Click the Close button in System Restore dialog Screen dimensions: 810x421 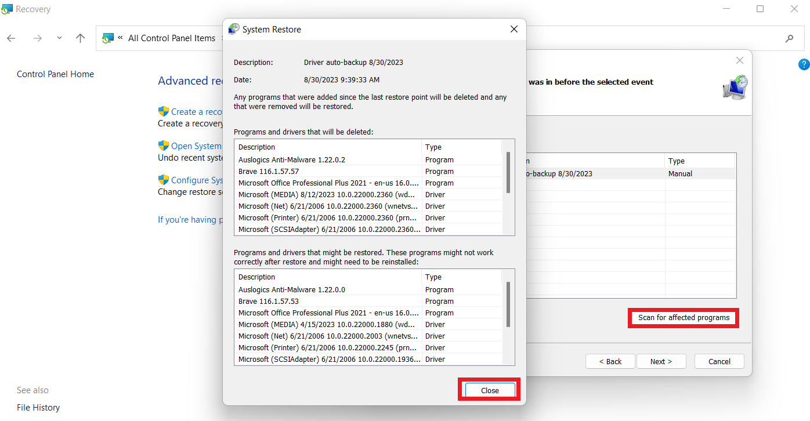pos(490,390)
